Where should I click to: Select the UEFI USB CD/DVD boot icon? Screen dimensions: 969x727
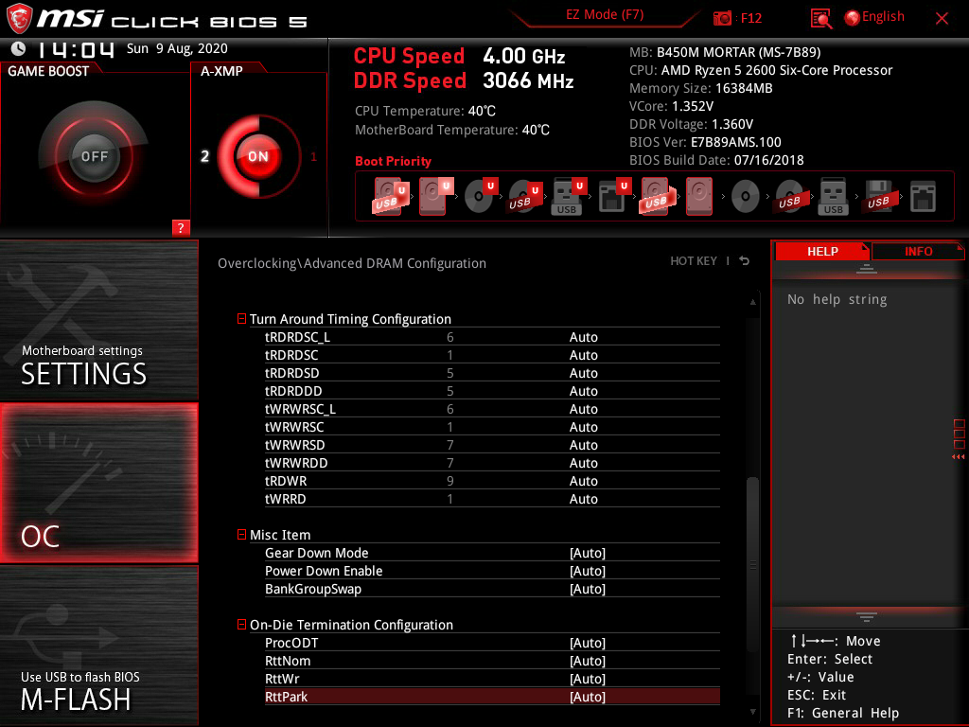click(524, 197)
